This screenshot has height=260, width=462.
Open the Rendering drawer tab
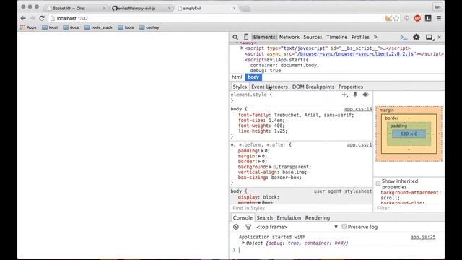318,218
